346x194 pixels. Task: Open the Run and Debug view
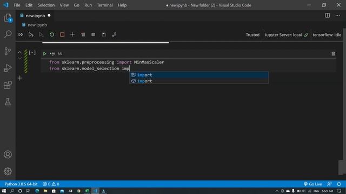[8, 68]
